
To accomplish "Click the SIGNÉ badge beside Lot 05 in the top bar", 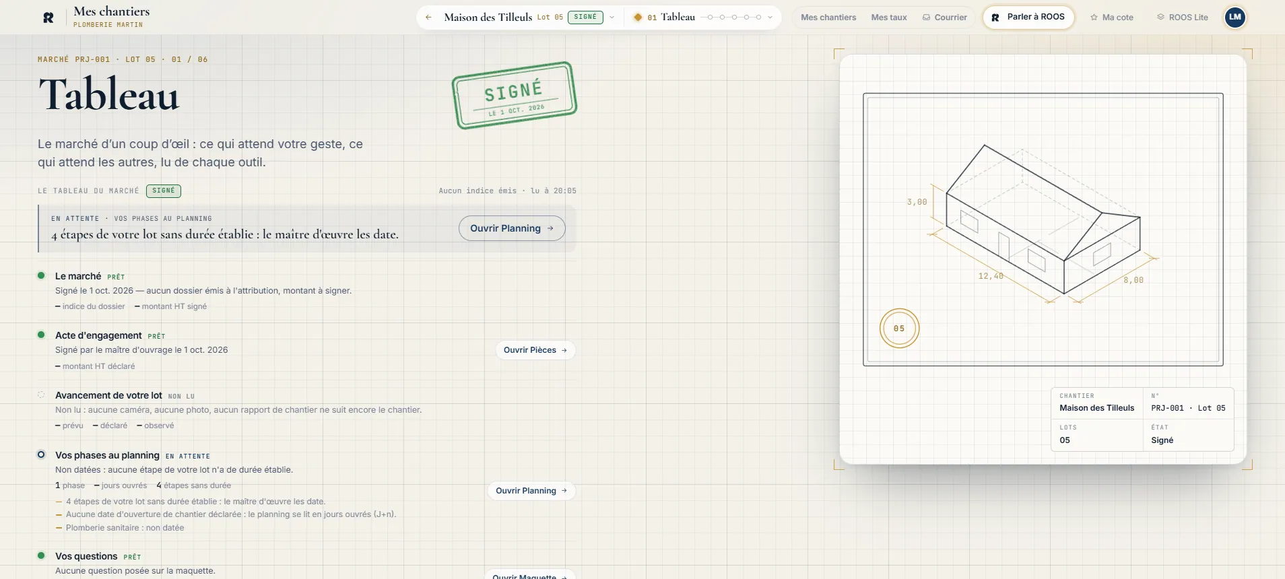I will (x=585, y=18).
